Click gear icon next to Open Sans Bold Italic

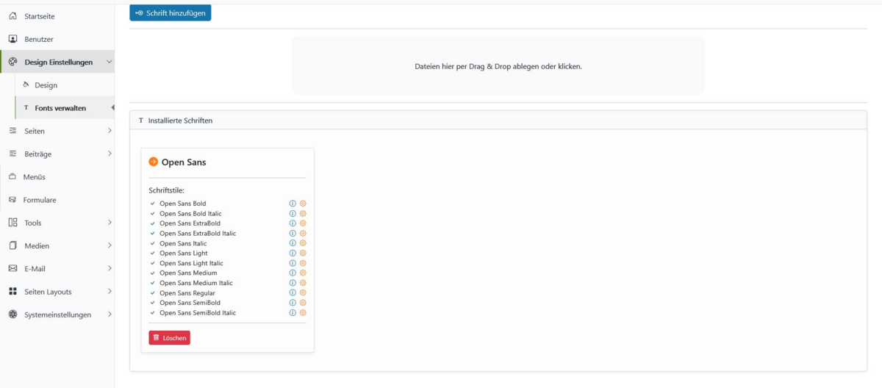tap(303, 213)
